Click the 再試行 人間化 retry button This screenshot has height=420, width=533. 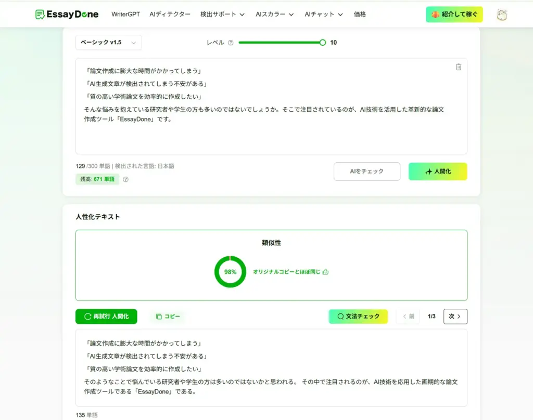point(106,317)
